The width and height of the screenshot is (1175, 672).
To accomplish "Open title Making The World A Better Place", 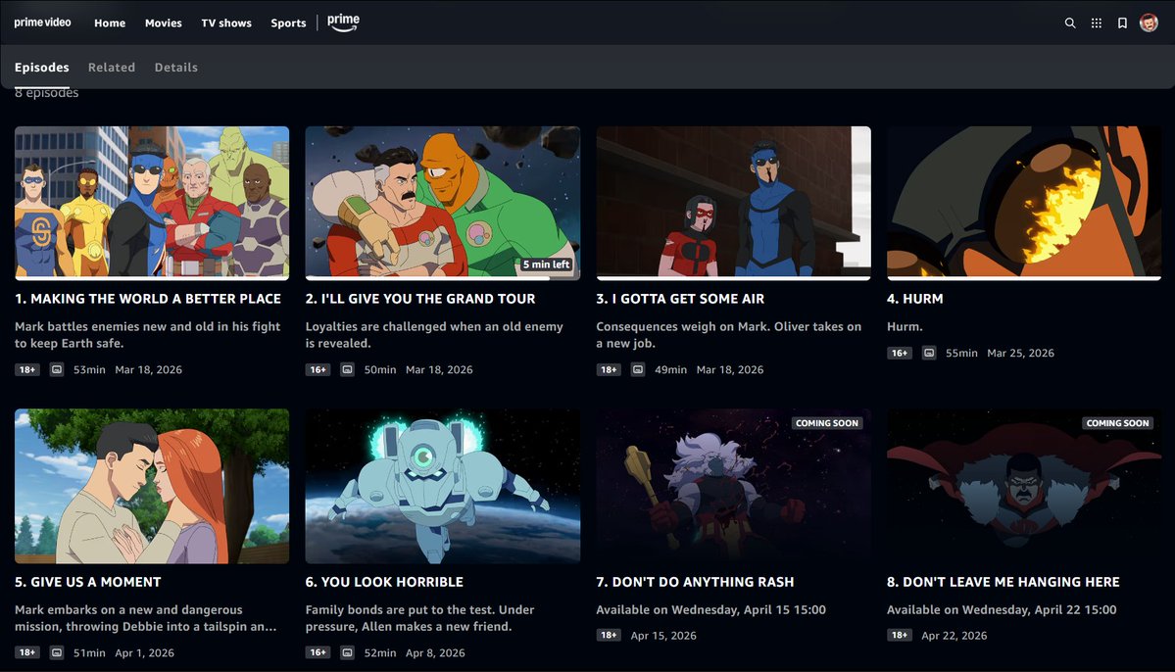I will click(148, 299).
